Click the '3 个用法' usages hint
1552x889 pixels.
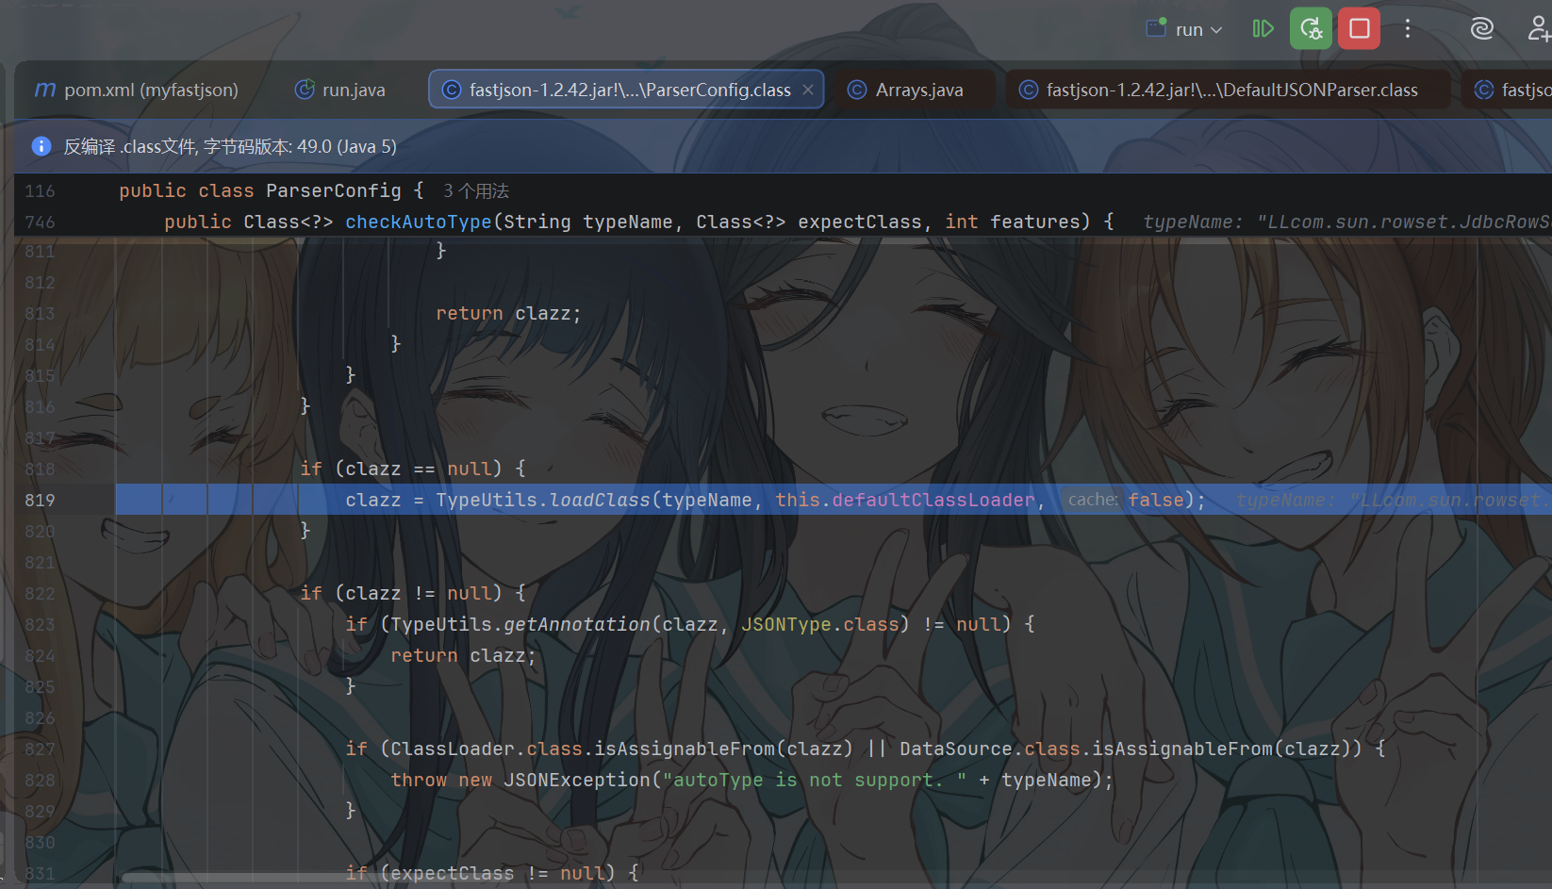point(476,191)
